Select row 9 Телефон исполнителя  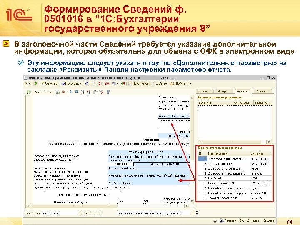[x=235, y=198]
